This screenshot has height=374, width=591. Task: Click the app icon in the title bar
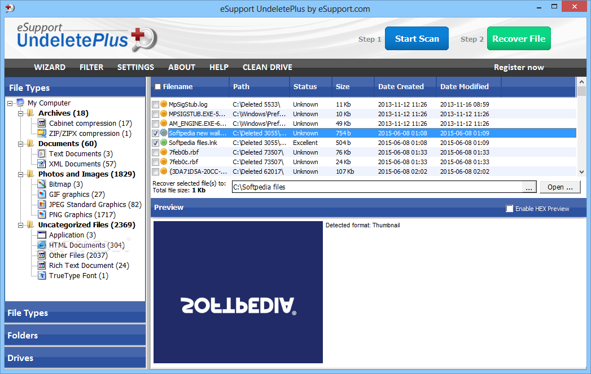point(10,8)
